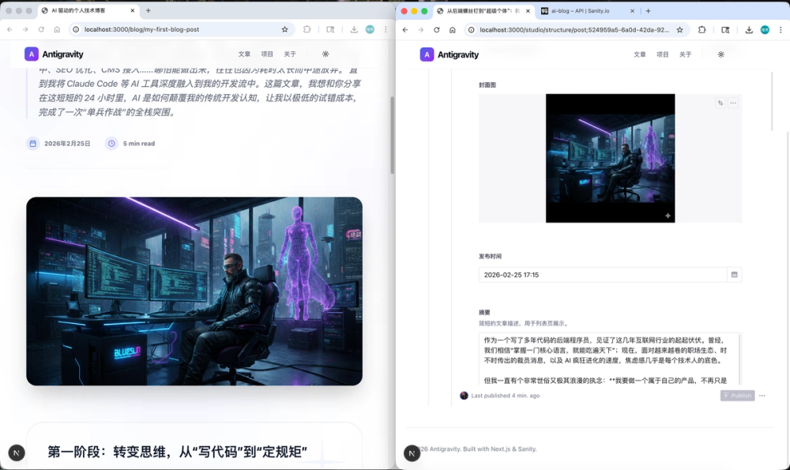Open 项目 nav link in right window
The height and width of the screenshot is (470, 790).
(663, 55)
